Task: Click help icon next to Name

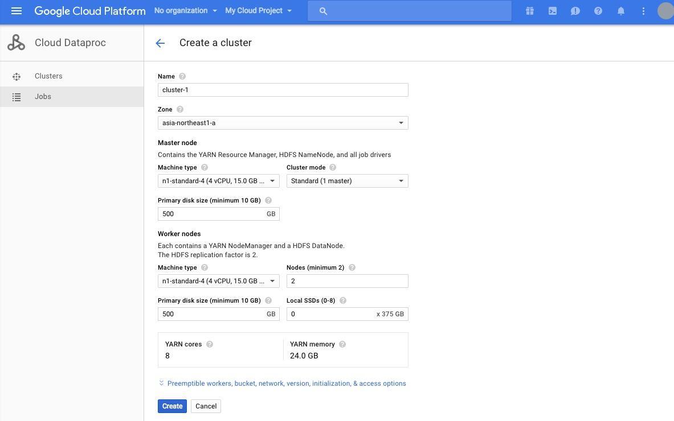Action: [x=182, y=76]
